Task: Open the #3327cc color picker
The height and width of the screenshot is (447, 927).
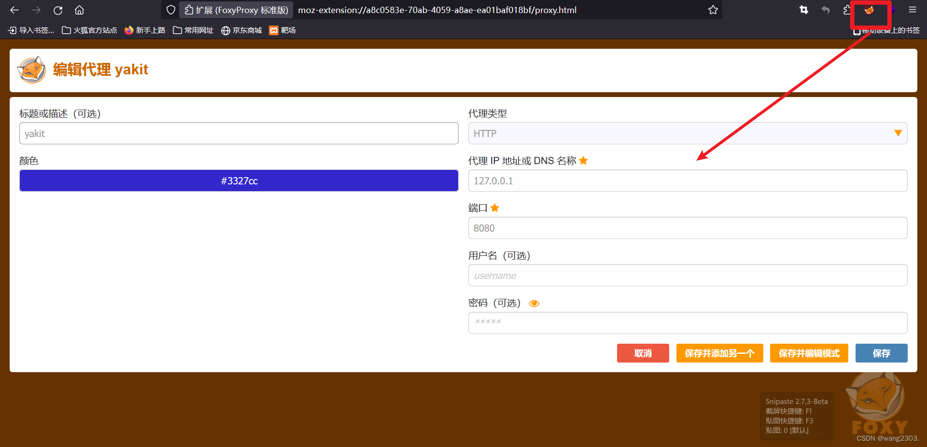Action: pyautogui.click(x=239, y=181)
